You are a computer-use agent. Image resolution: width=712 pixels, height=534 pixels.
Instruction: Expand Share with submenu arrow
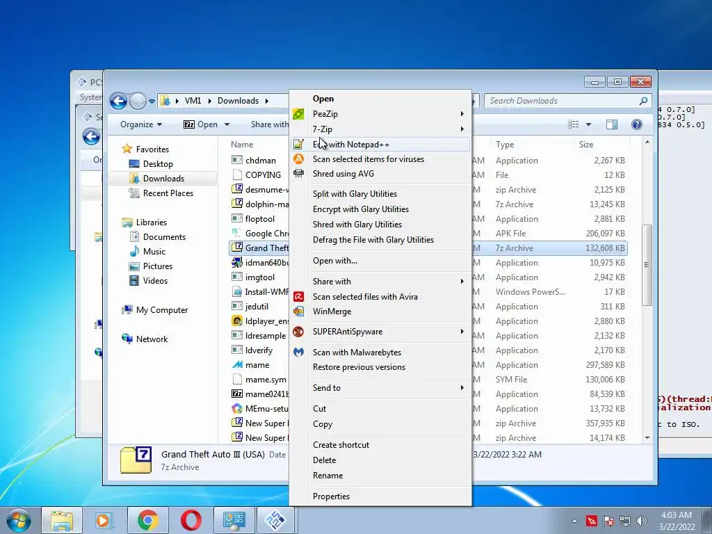click(462, 282)
